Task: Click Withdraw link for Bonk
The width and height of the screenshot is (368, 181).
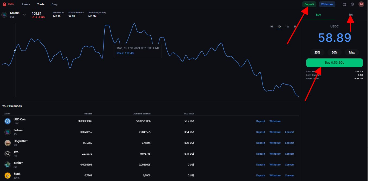Action: click(x=275, y=176)
